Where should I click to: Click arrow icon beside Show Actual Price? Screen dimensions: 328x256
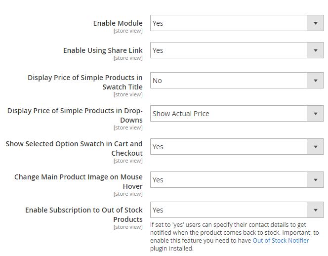pos(316,114)
